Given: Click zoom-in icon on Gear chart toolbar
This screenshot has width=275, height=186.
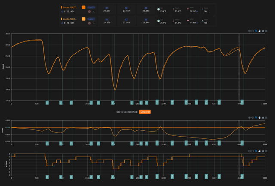Looking at the screenshot, I should pyautogui.click(x=250, y=151).
